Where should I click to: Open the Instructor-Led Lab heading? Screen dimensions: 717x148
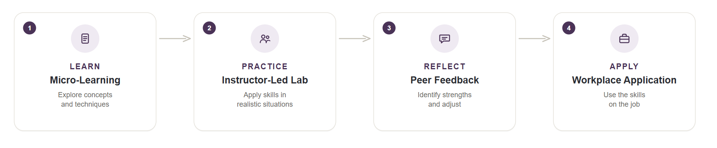(265, 80)
